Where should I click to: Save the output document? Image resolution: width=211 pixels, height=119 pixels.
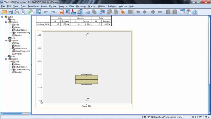tap(11, 12)
